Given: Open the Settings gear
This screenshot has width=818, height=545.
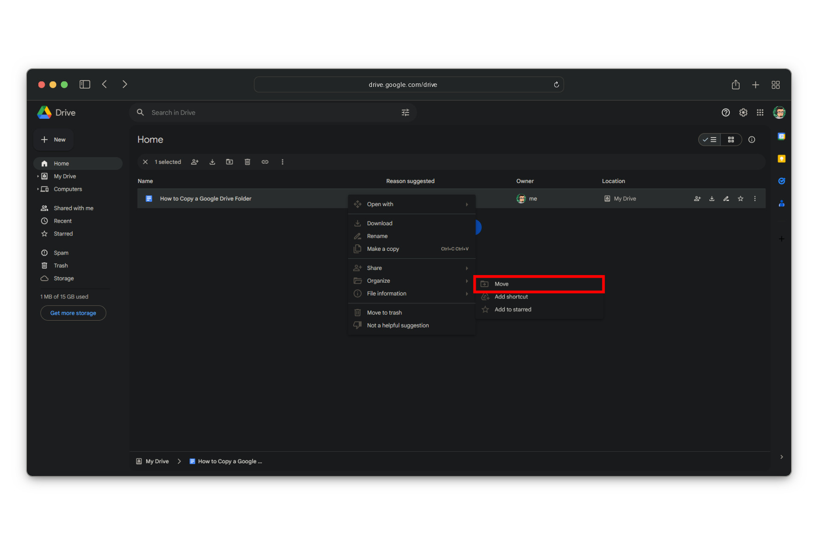Looking at the screenshot, I should [x=743, y=112].
